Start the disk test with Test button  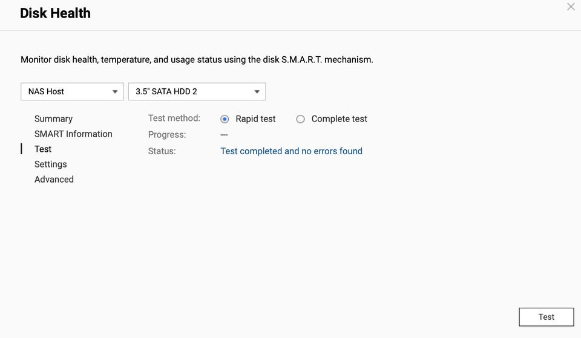pyautogui.click(x=546, y=317)
